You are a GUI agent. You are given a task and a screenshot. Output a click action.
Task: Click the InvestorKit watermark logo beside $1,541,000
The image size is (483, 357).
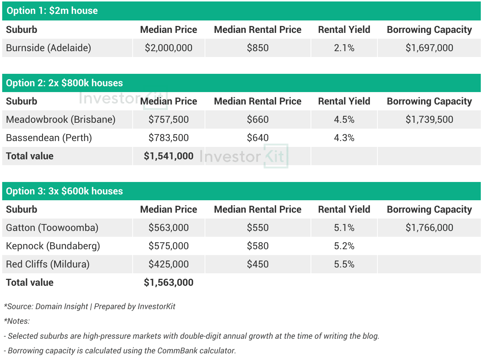click(x=244, y=156)
